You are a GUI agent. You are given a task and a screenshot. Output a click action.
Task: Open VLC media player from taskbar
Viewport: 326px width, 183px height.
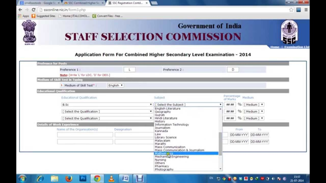[111, 178]
